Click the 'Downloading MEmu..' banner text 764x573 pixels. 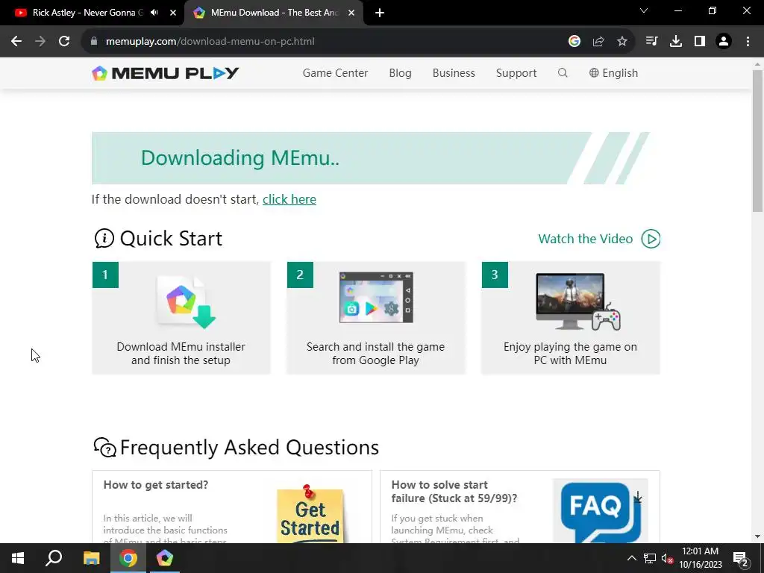[240, 158]
